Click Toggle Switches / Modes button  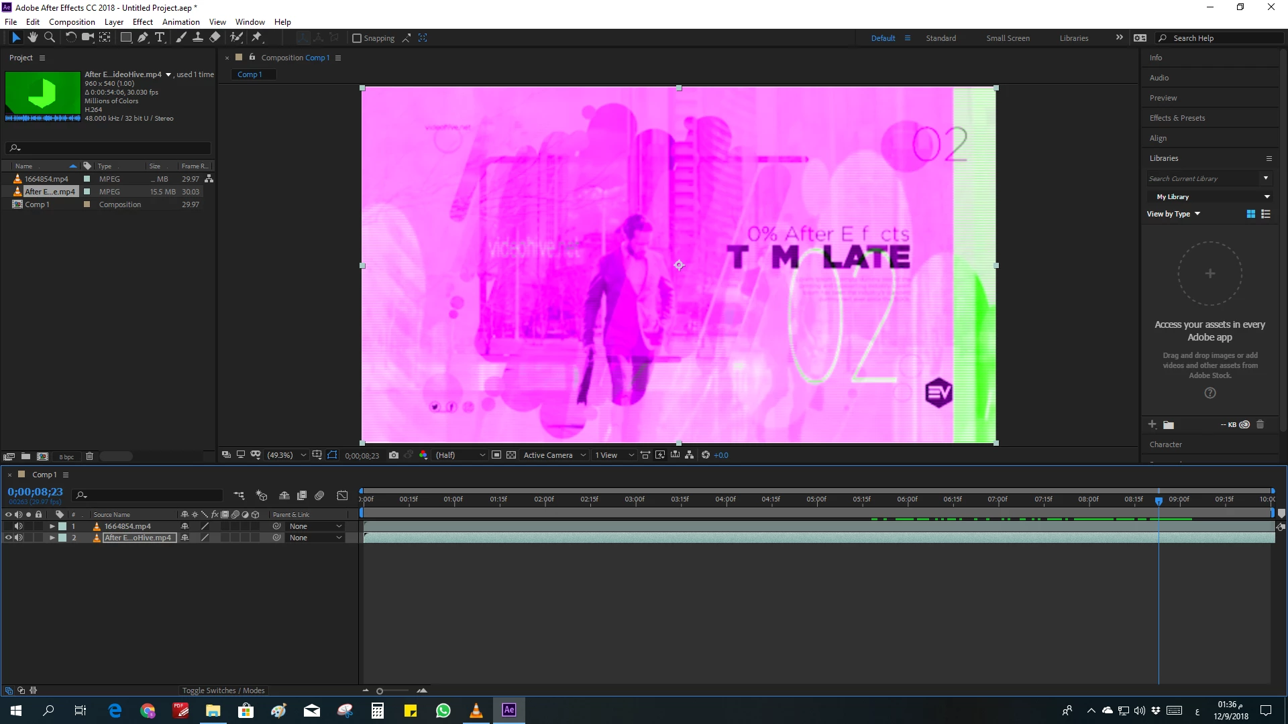tap(223, 690)
